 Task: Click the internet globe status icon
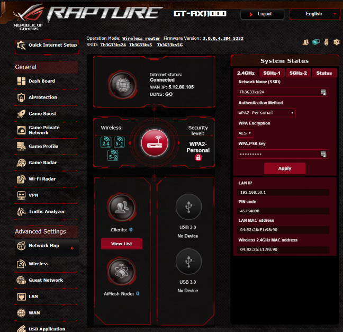[x=122, y=85]
